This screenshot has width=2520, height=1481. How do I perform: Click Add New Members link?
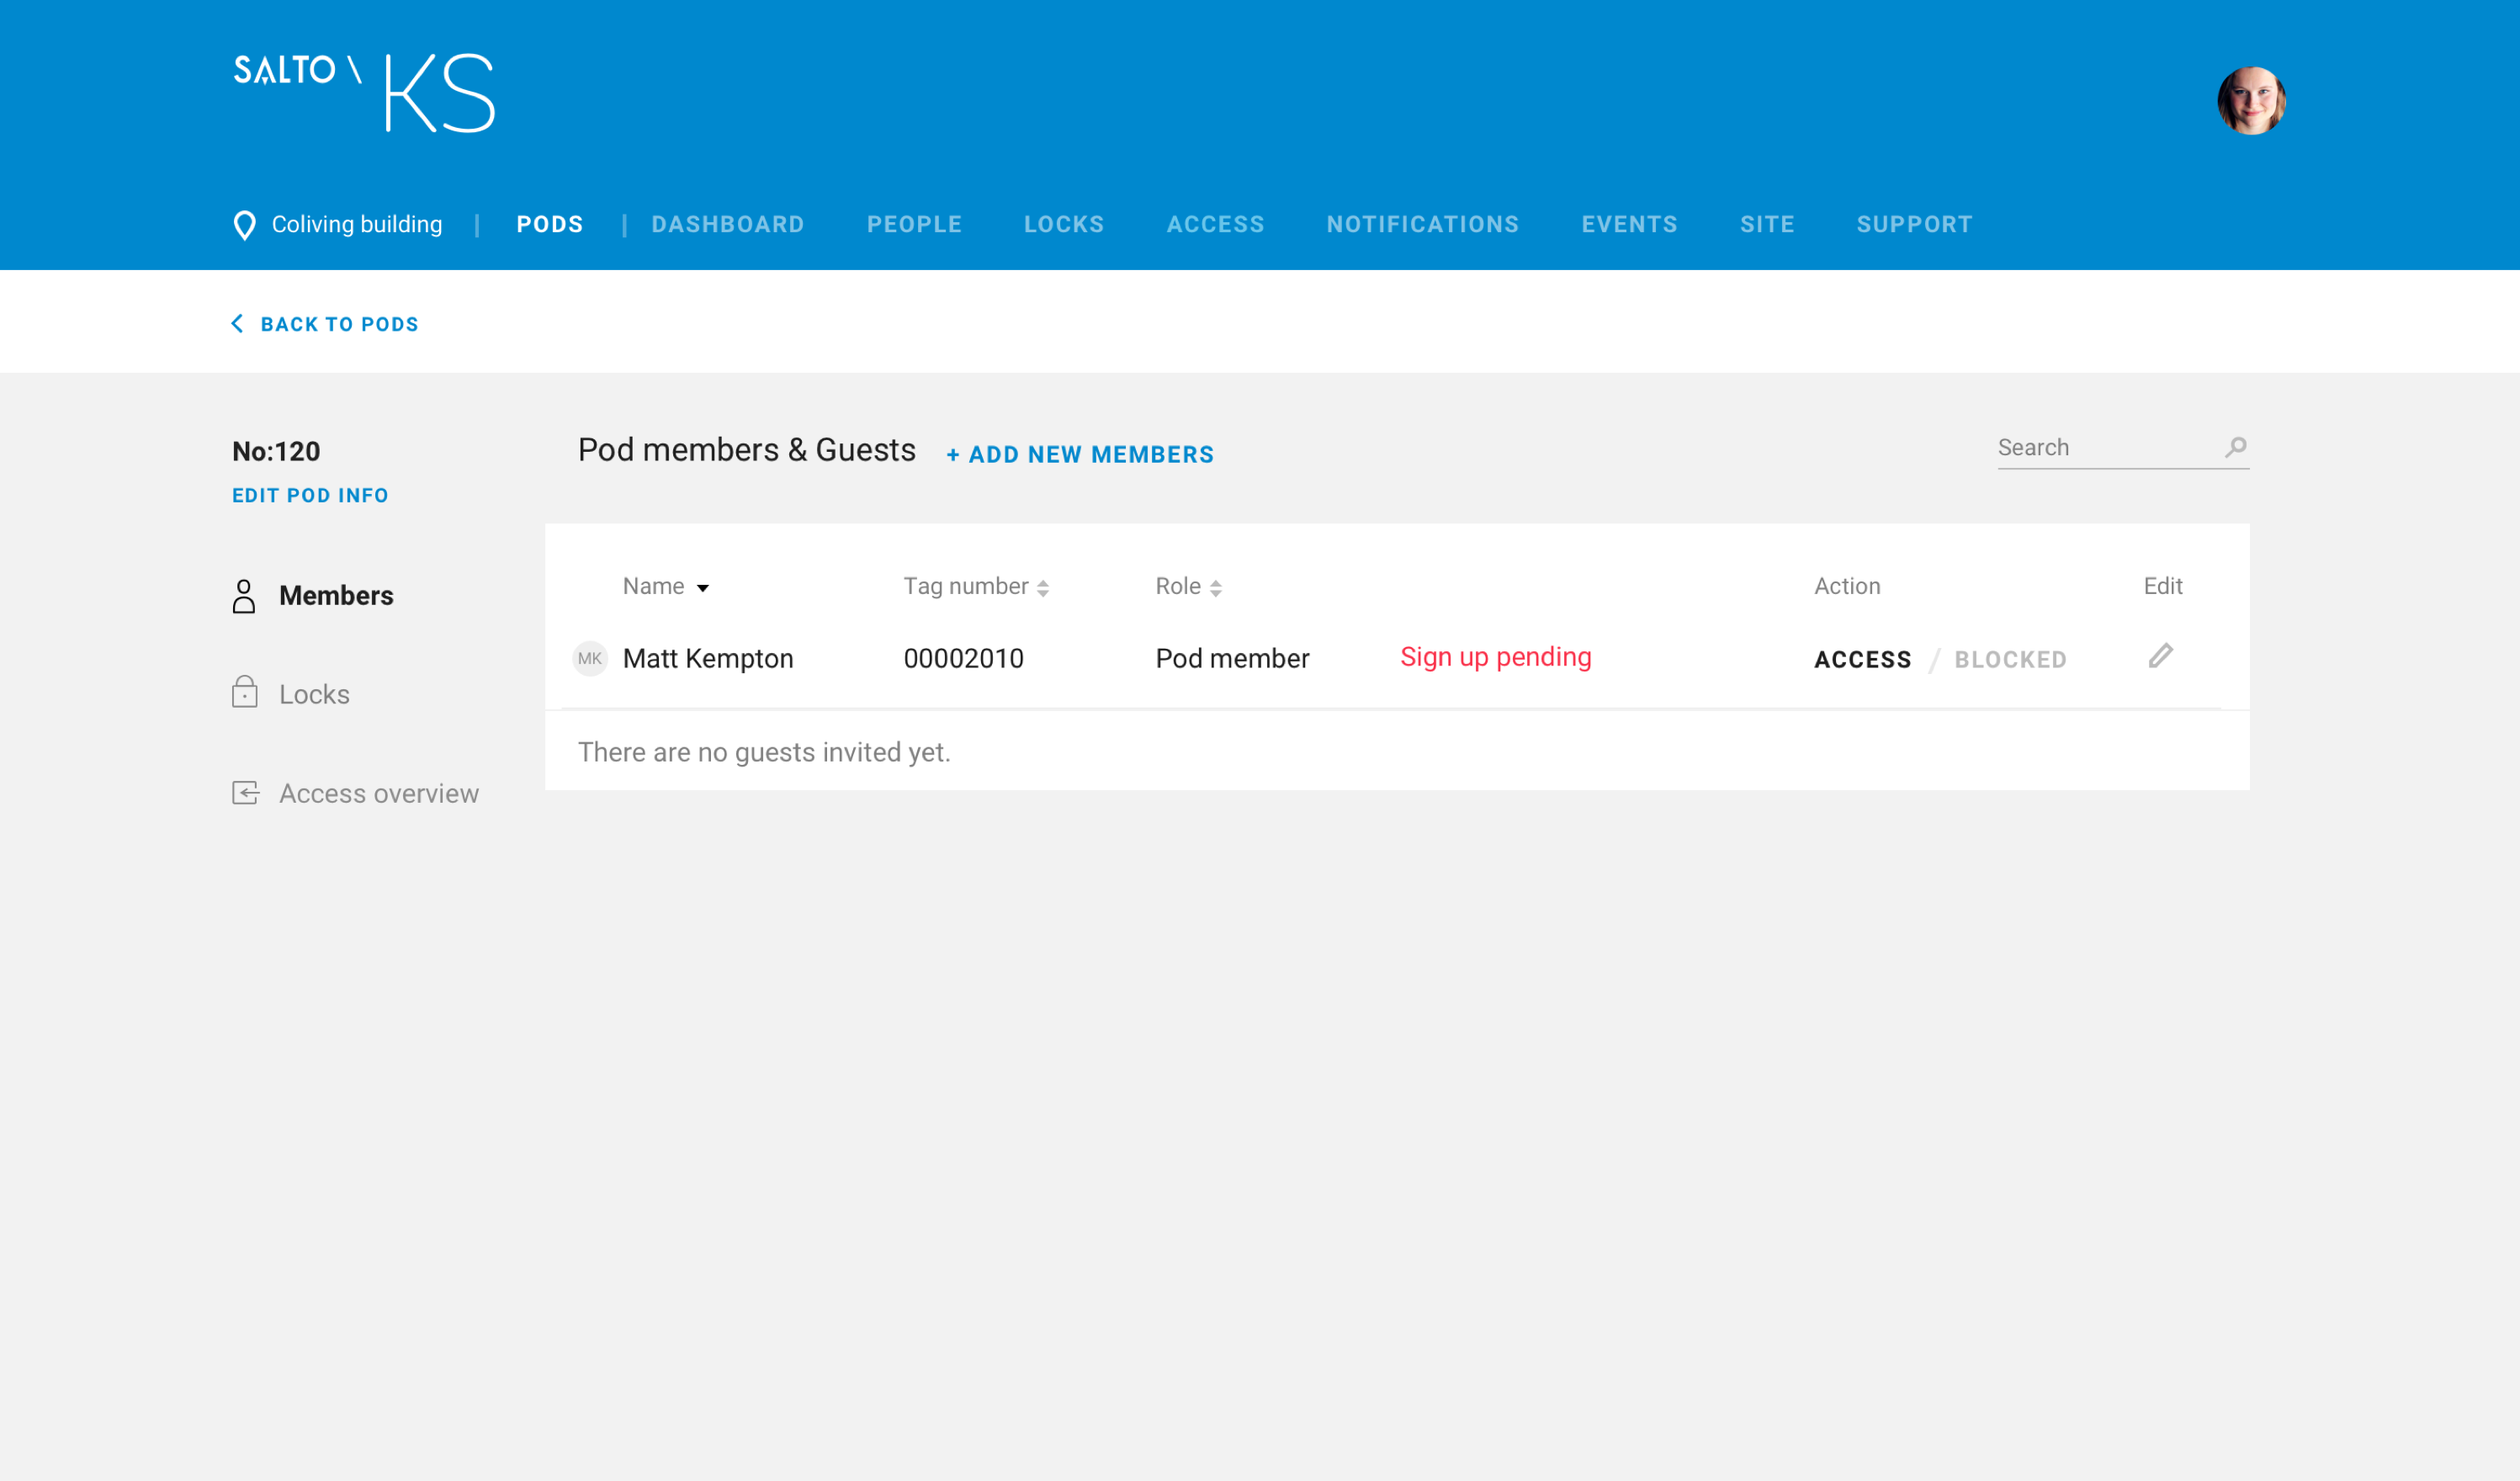(x=1080, y=455)
